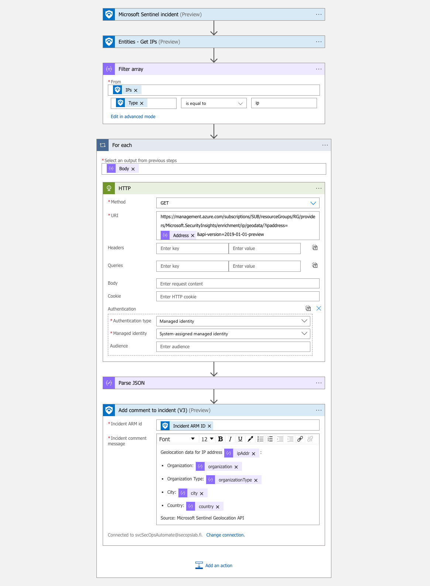Expand the Microsoft Sentinel incident trigger
Image resolution: width=430 pixels, height=586 pixels.
214,14
